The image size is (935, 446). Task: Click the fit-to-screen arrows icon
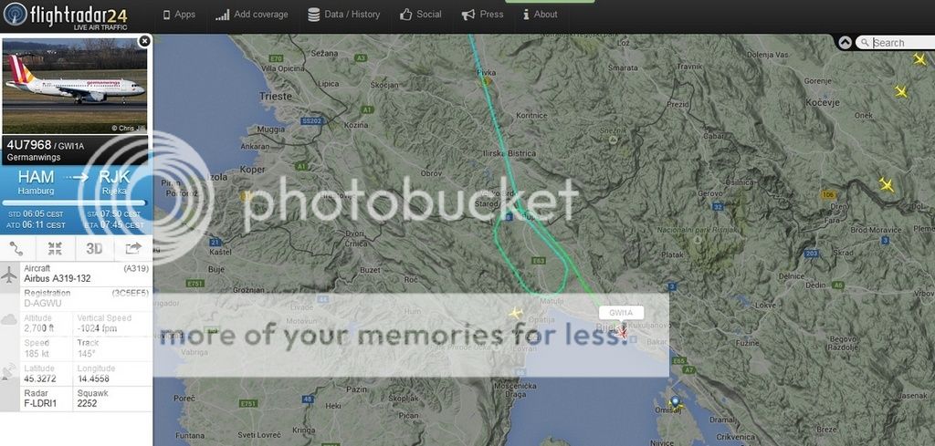point(55,248)
